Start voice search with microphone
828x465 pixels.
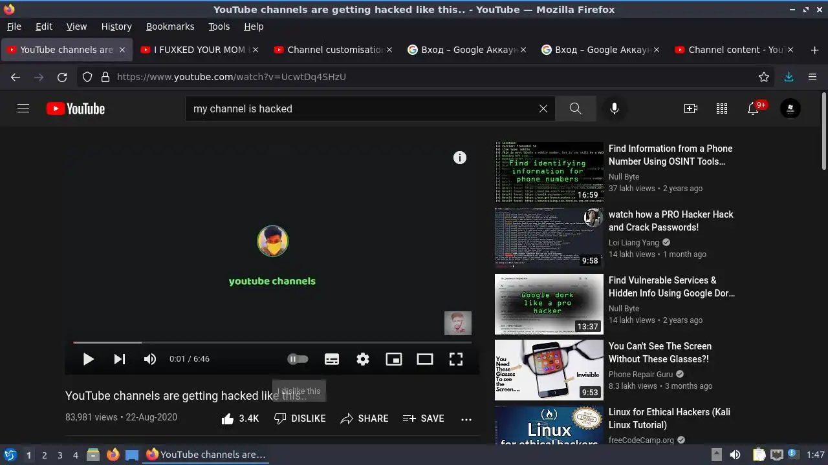coord(615,108)
